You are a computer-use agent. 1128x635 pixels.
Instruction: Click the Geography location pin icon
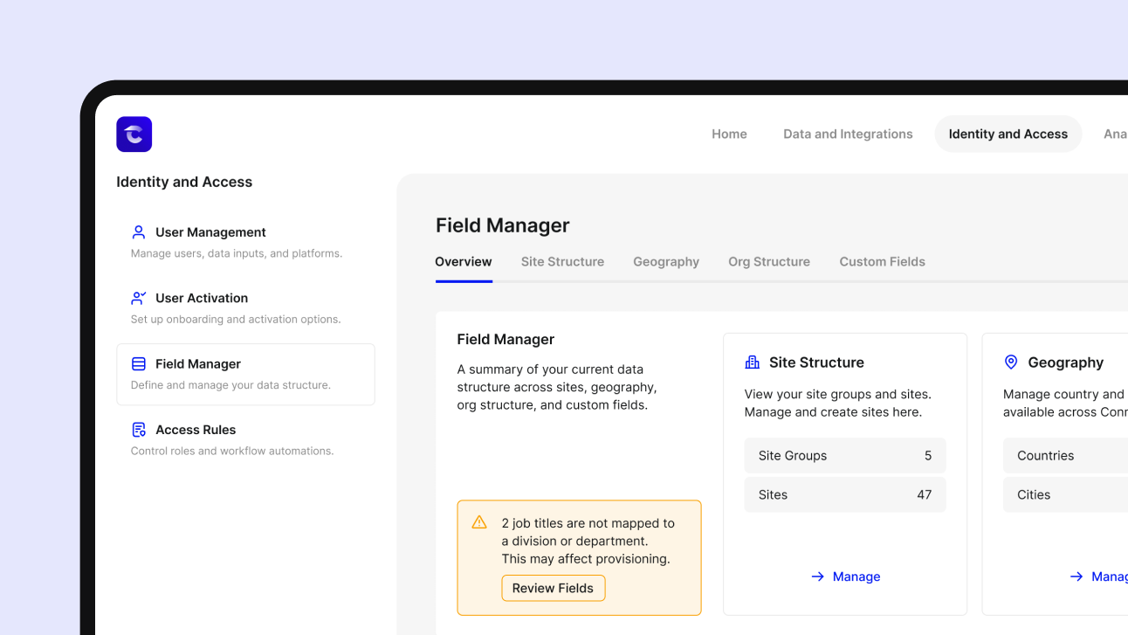pos(1011,362)
